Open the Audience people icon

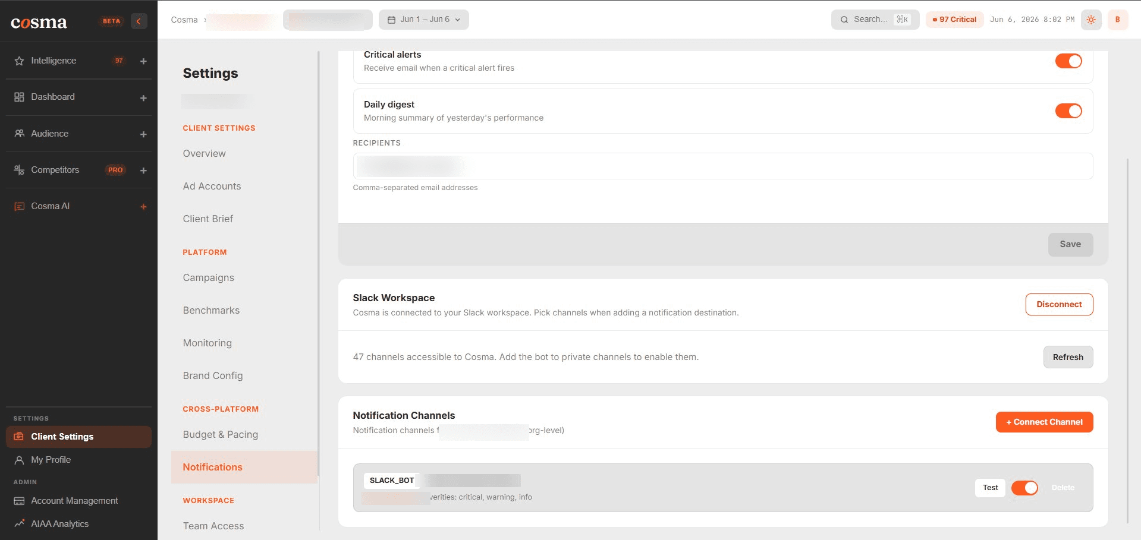(x=19, y=134)
